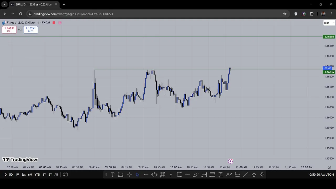Click the 1.16395 green price label
The image size is (336, 189).
click(x=329, y=37)
